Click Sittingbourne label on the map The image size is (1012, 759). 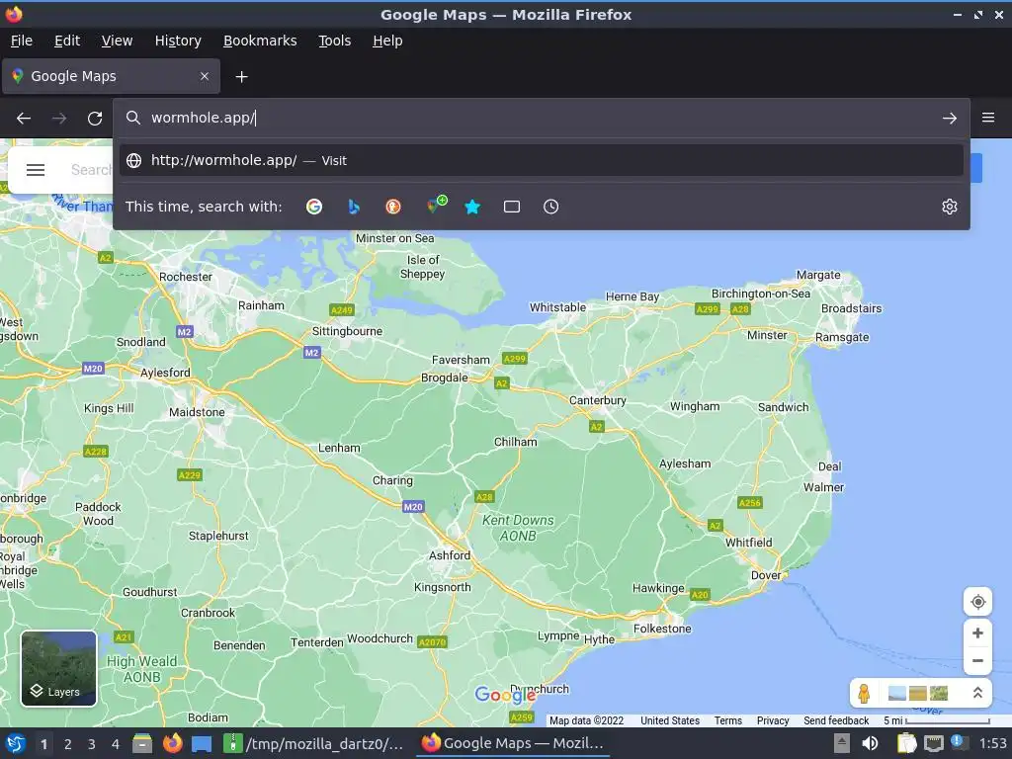pyautogui.click(x=347, y=331)
